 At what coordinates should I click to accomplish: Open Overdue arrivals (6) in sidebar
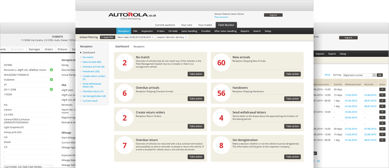(x=93, y=67)
